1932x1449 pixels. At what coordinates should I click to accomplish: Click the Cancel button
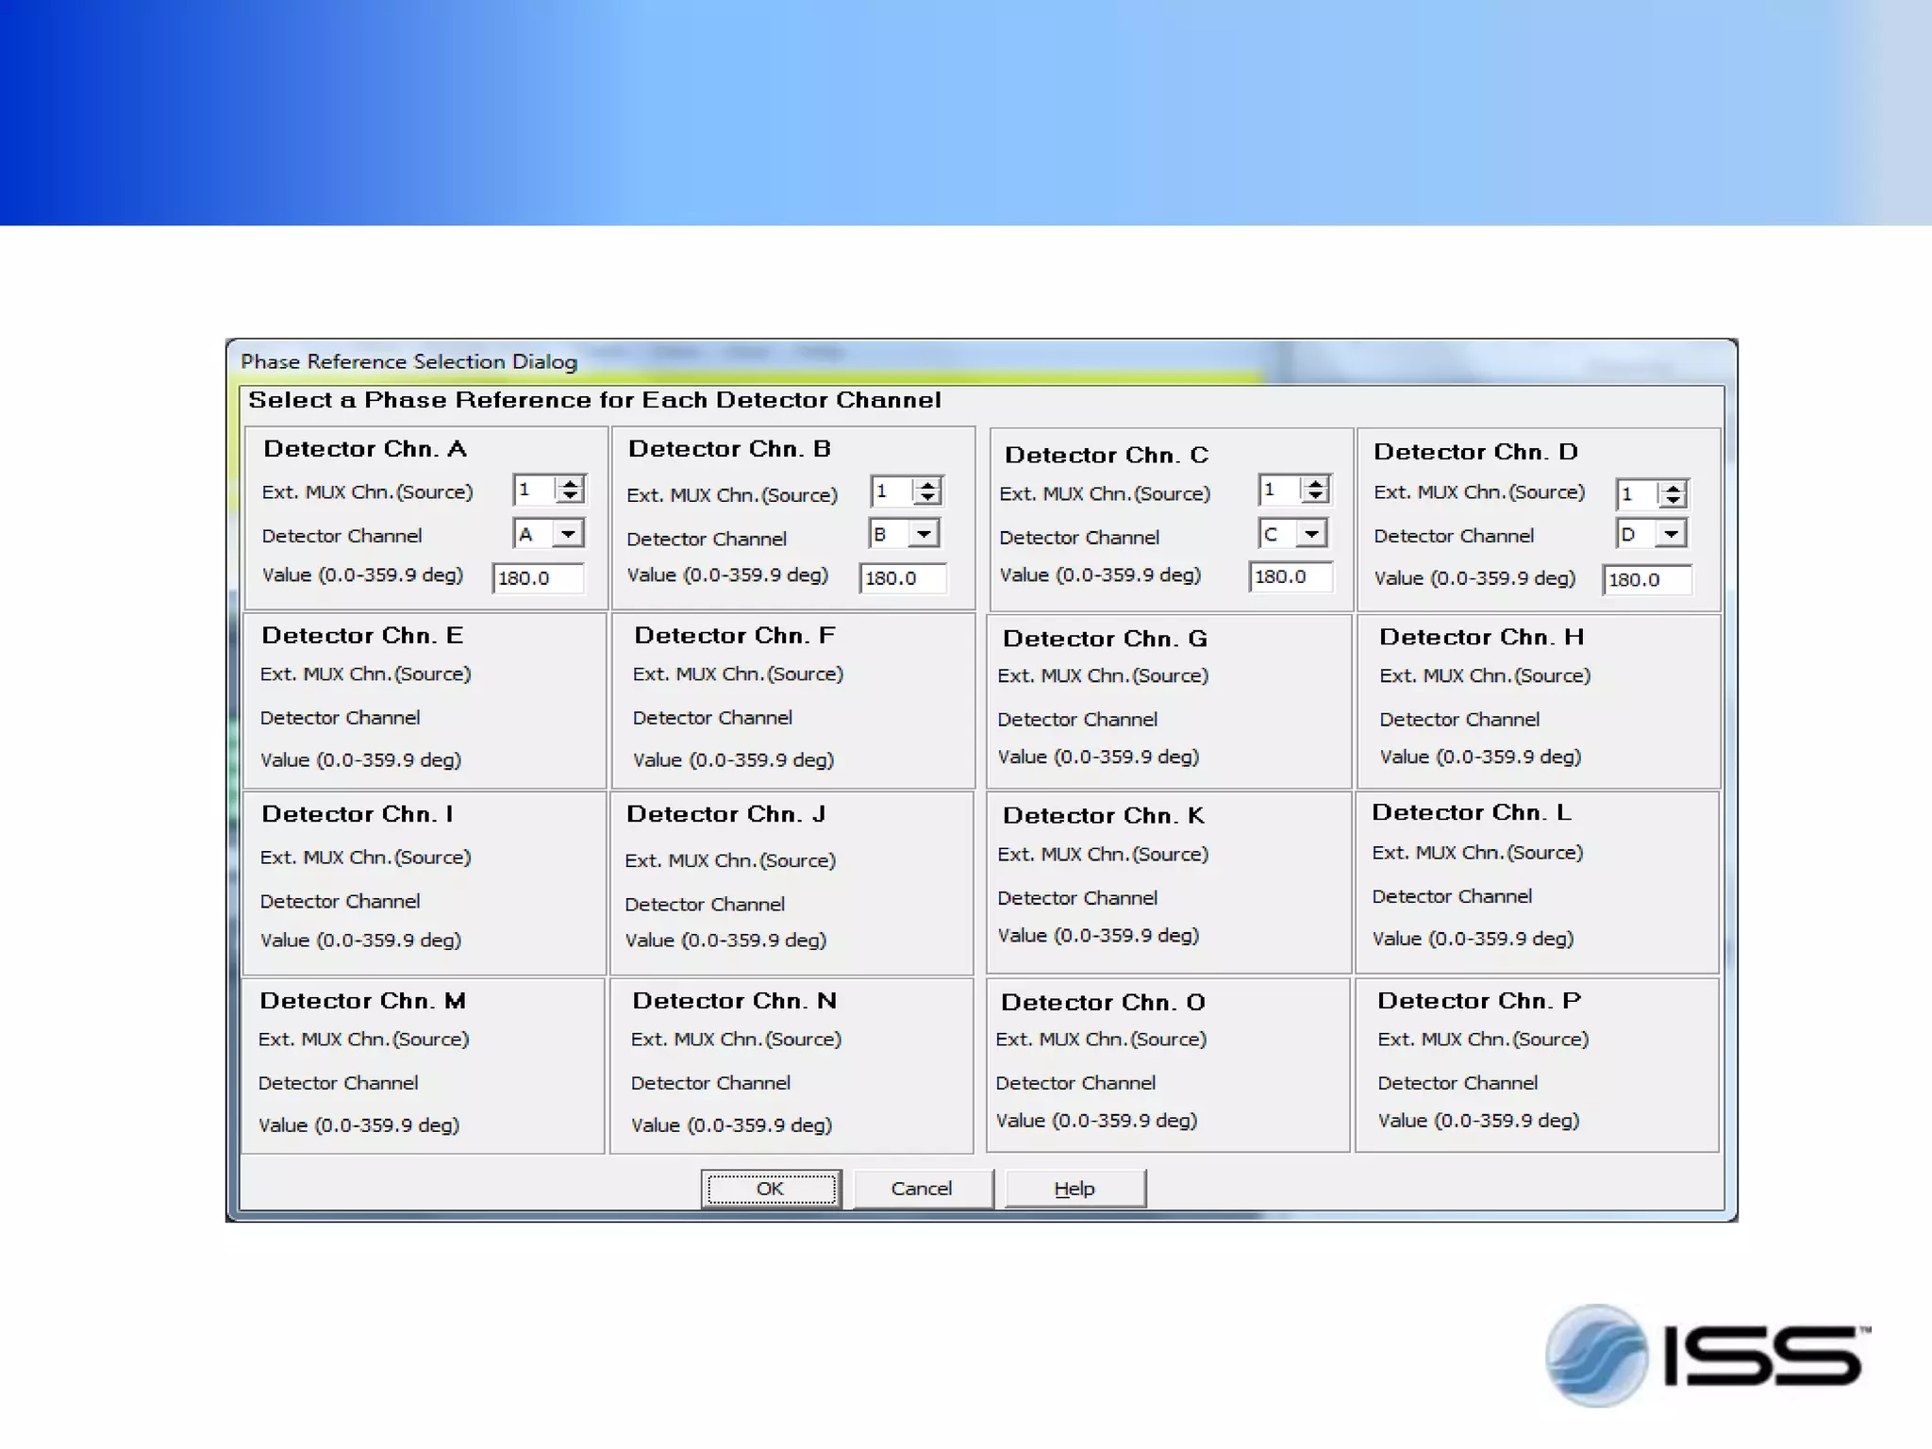point(922,1189)
